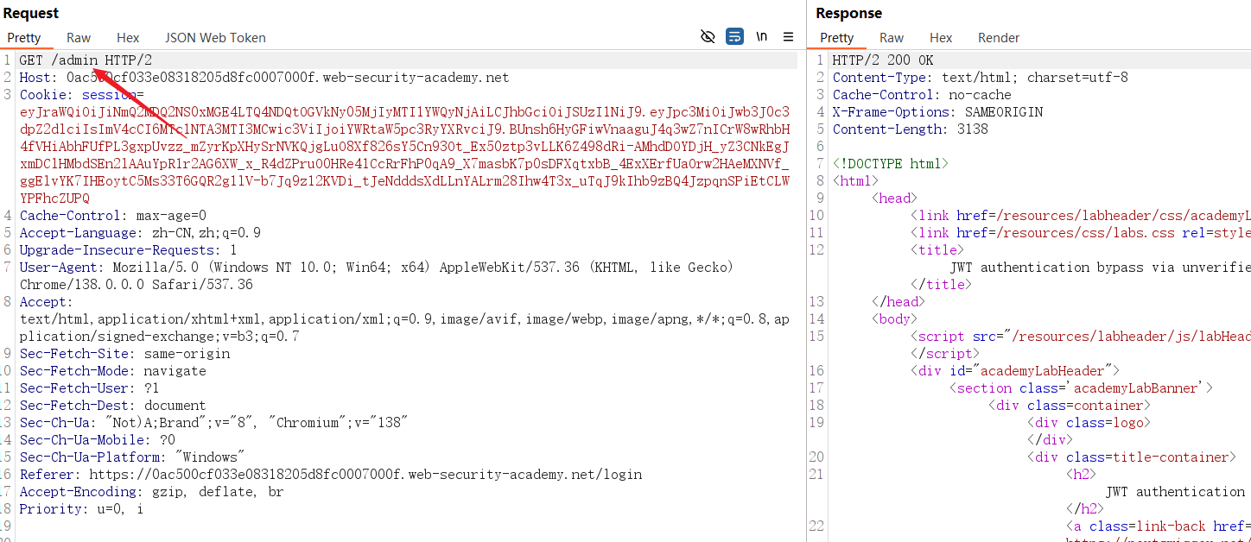Viewport: 1251px width, 542px height.
Task: Toggle hide non-printable characters eye icon
Action: coord(708,36)
